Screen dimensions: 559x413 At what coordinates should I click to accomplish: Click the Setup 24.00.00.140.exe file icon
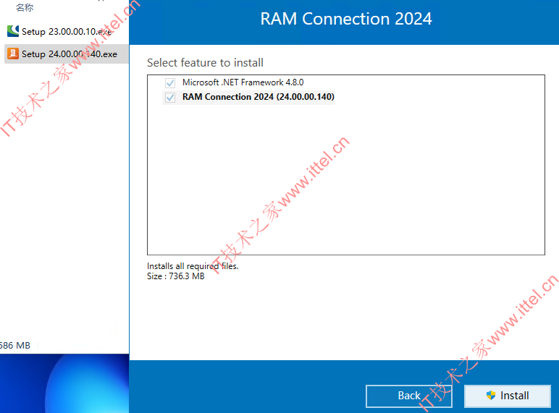pos(13,54)
